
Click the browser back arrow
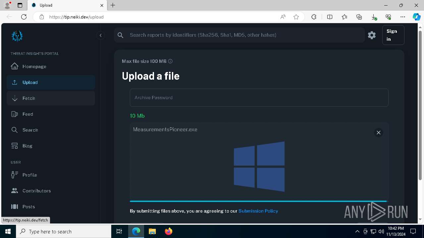point(9,17)
